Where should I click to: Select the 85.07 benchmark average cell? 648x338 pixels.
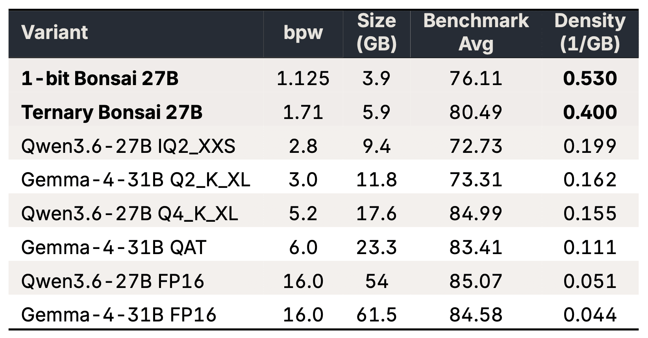pos(476,281)
